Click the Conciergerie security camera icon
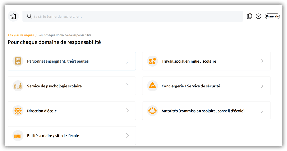The width and height of the screenshot is (287, 151). tap(152, 86)
